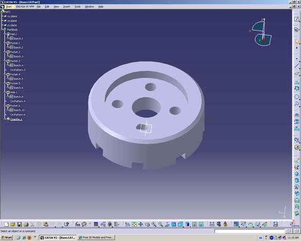Open the Tools menu
Viewport: 301px width, 241px height.
point(78,7)
